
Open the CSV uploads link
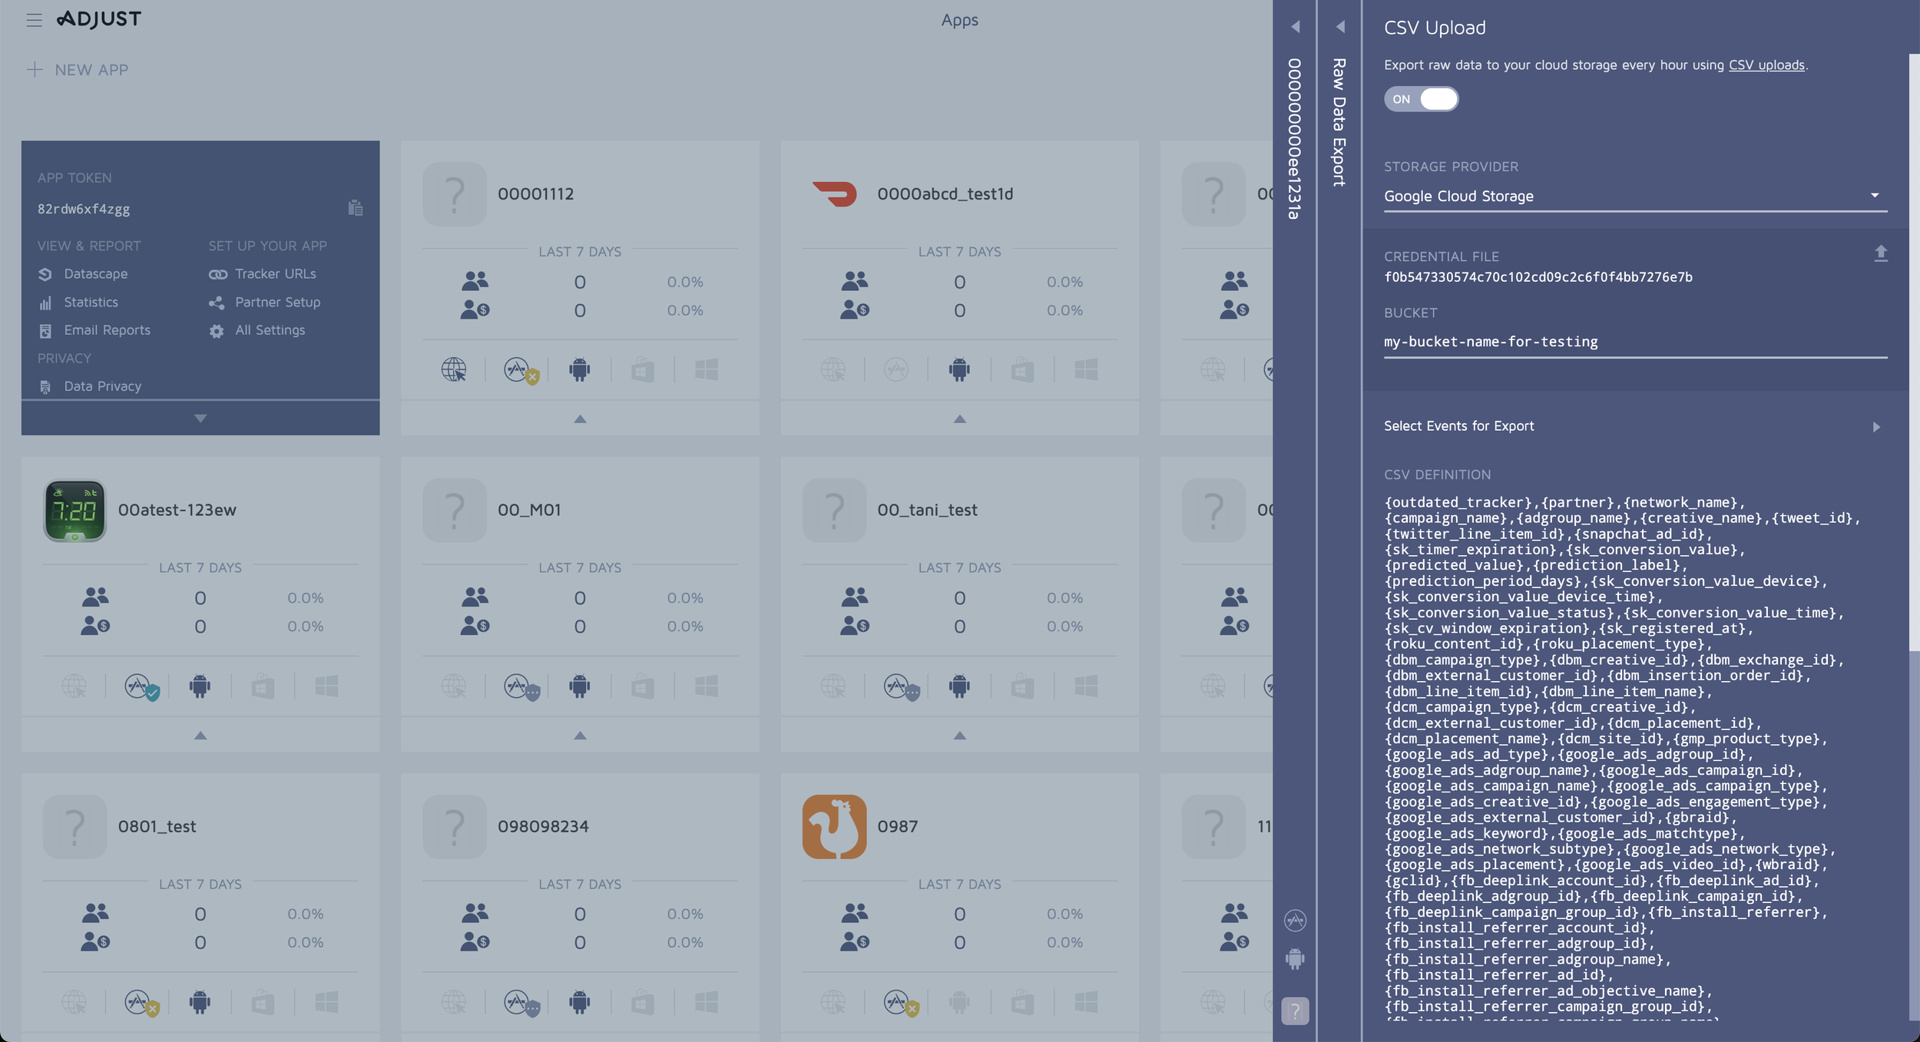1766,65
